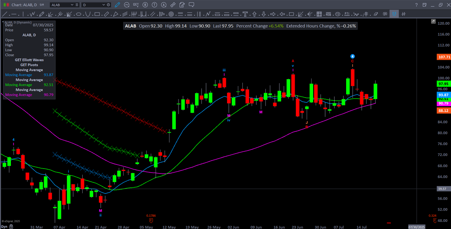This screenshot has height=229, width=451.
Task: Insert a down arrow marker
Action: 263,14
